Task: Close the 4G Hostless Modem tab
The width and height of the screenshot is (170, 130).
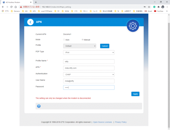Action: pyautogui.click(x=31, y=2)
